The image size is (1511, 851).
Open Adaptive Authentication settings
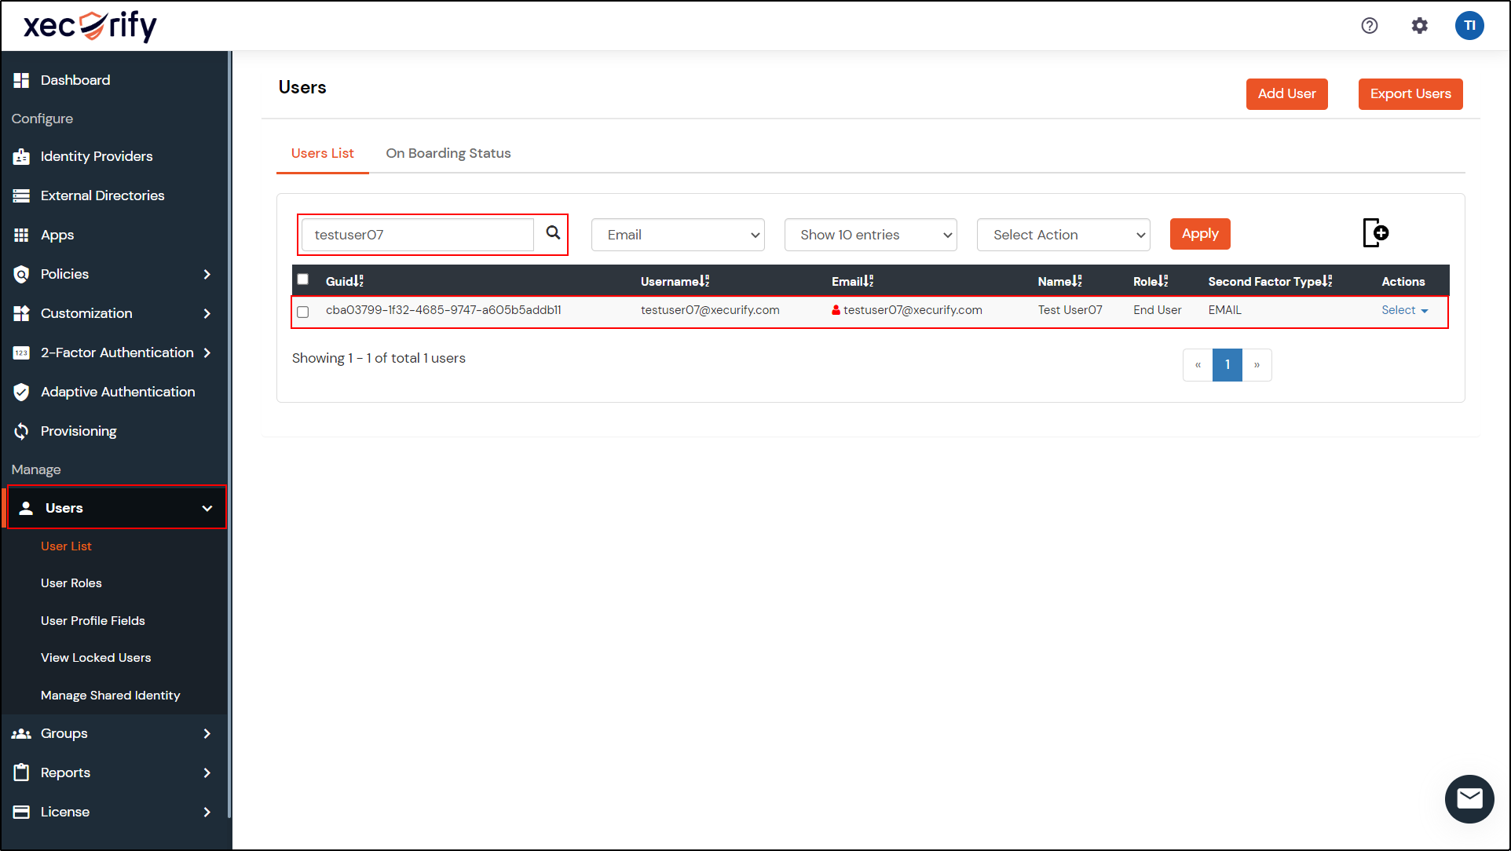point(118,391)
